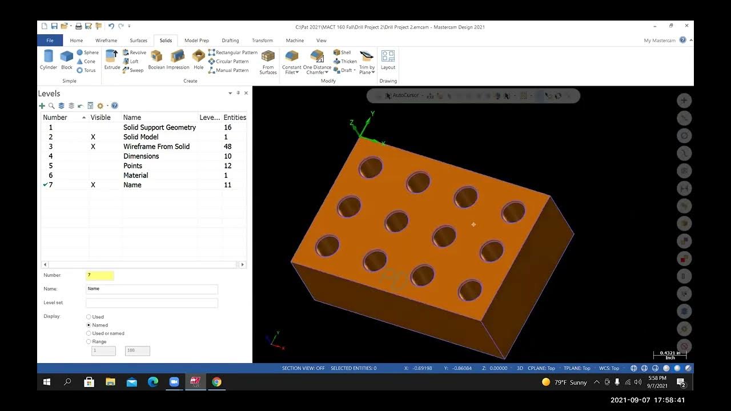Open Zoom from the Windows taskbar
This screenshot has width=731, height=411.
(174, 382)
